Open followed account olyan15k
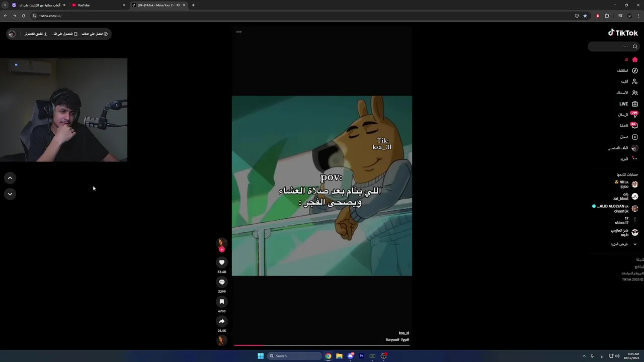This screenshot has width=644, height=362. coord(615,209)
